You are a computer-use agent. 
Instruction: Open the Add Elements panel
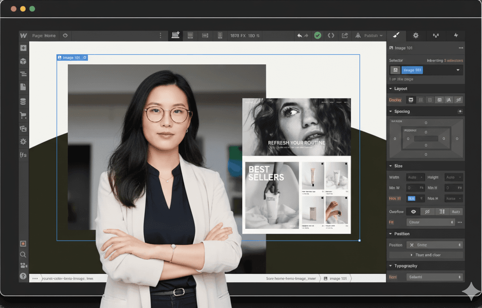(x=23, y=48)
